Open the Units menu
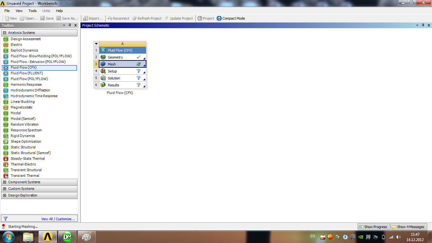432x243 pixels. (x=46, y=11)
